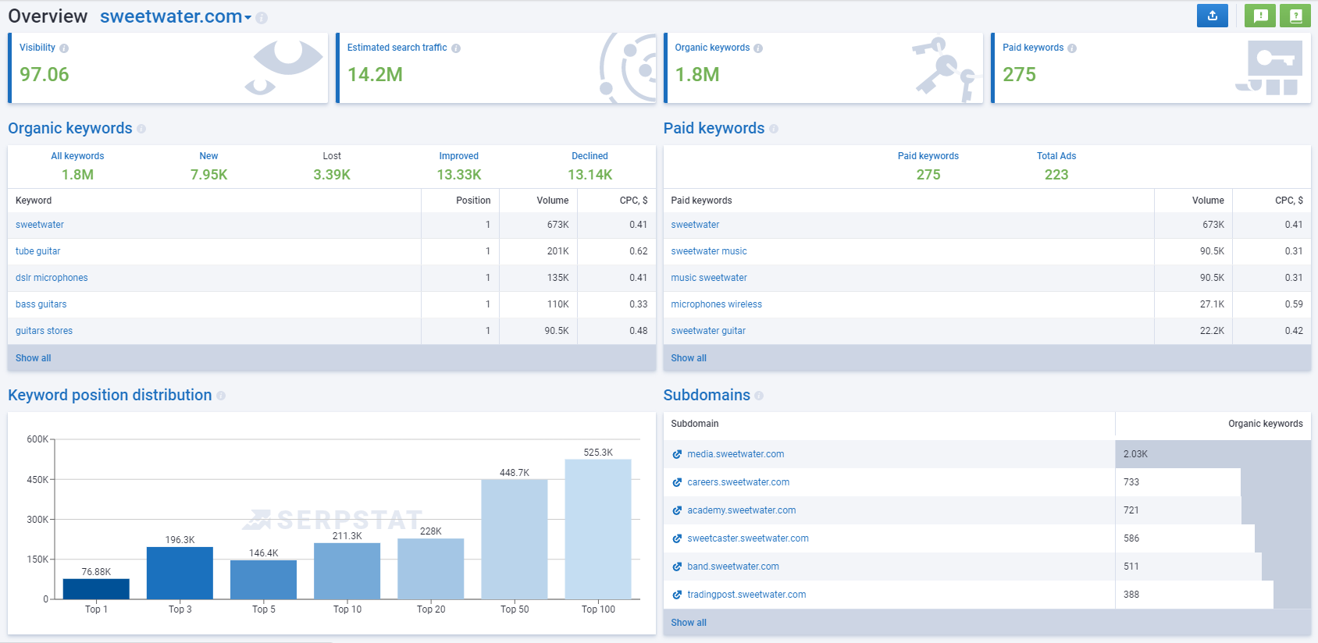This screenshot has width=1318, height=643.
Task: Open media.sweetwater.com subdomain link
Action: pos(736,454)
